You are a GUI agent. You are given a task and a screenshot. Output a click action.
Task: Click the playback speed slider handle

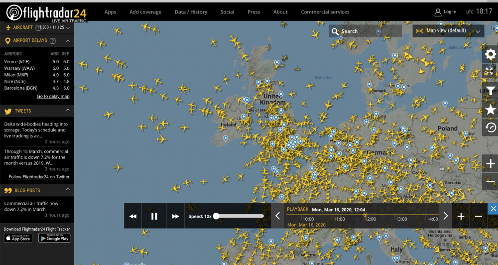click(x=216, y=216)
